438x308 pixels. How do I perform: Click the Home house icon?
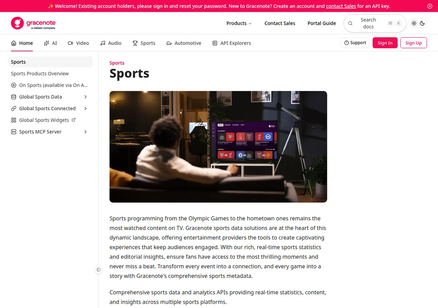click(14, 43)
